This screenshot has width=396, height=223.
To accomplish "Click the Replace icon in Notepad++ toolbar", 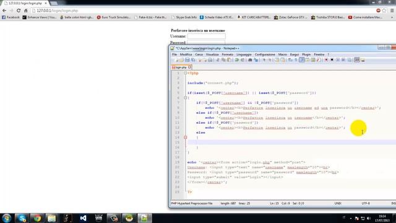I will pyautogui.click(x=256, y=60).
